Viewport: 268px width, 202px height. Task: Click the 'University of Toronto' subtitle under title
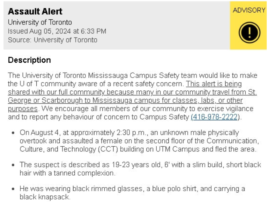(40, 22)
